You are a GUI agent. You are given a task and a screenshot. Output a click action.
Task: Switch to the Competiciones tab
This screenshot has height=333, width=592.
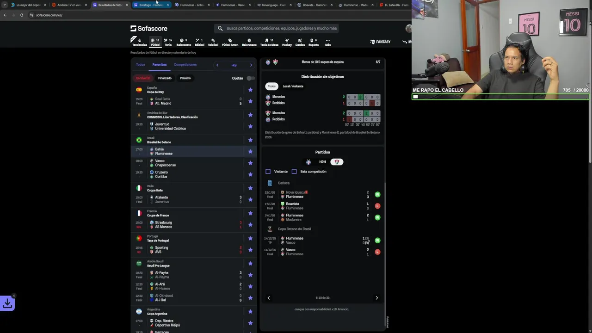pyautogui.click(x=185, y=65)
